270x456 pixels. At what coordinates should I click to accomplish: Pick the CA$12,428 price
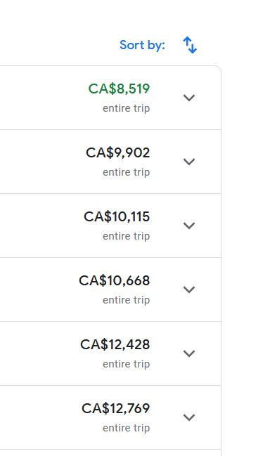click(115, 345)
